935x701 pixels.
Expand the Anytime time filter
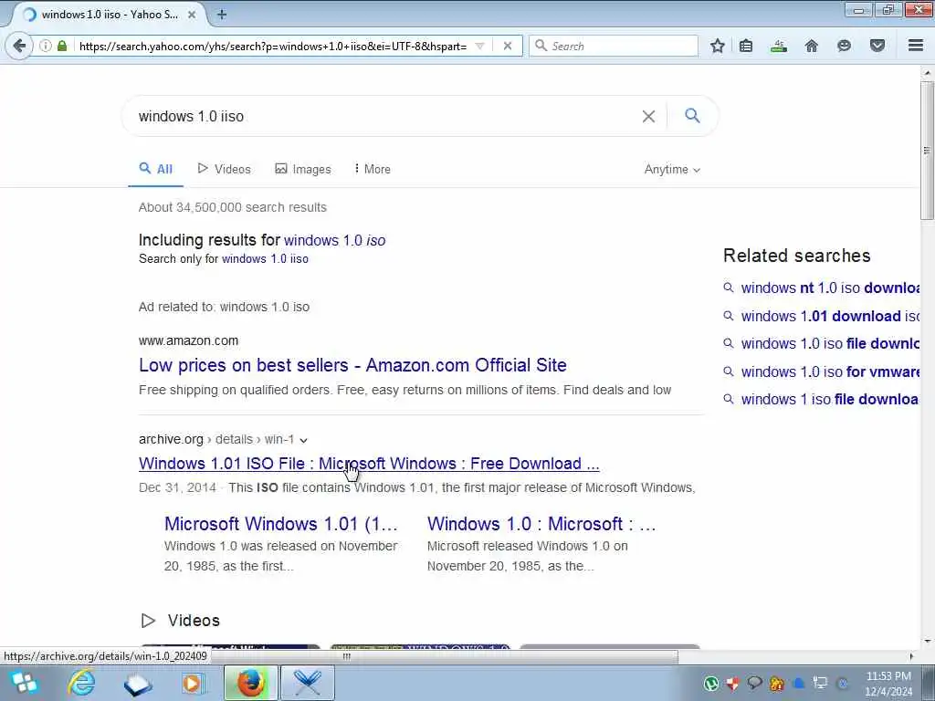point(672,169)
